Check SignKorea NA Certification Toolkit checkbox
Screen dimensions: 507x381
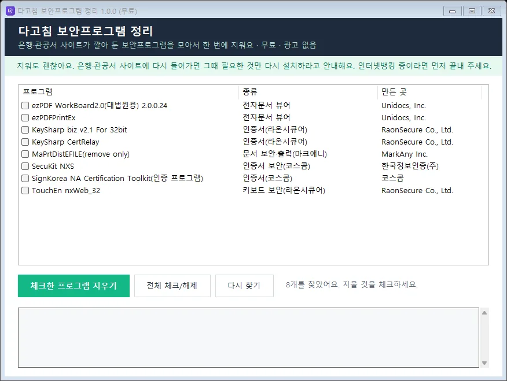25,178
